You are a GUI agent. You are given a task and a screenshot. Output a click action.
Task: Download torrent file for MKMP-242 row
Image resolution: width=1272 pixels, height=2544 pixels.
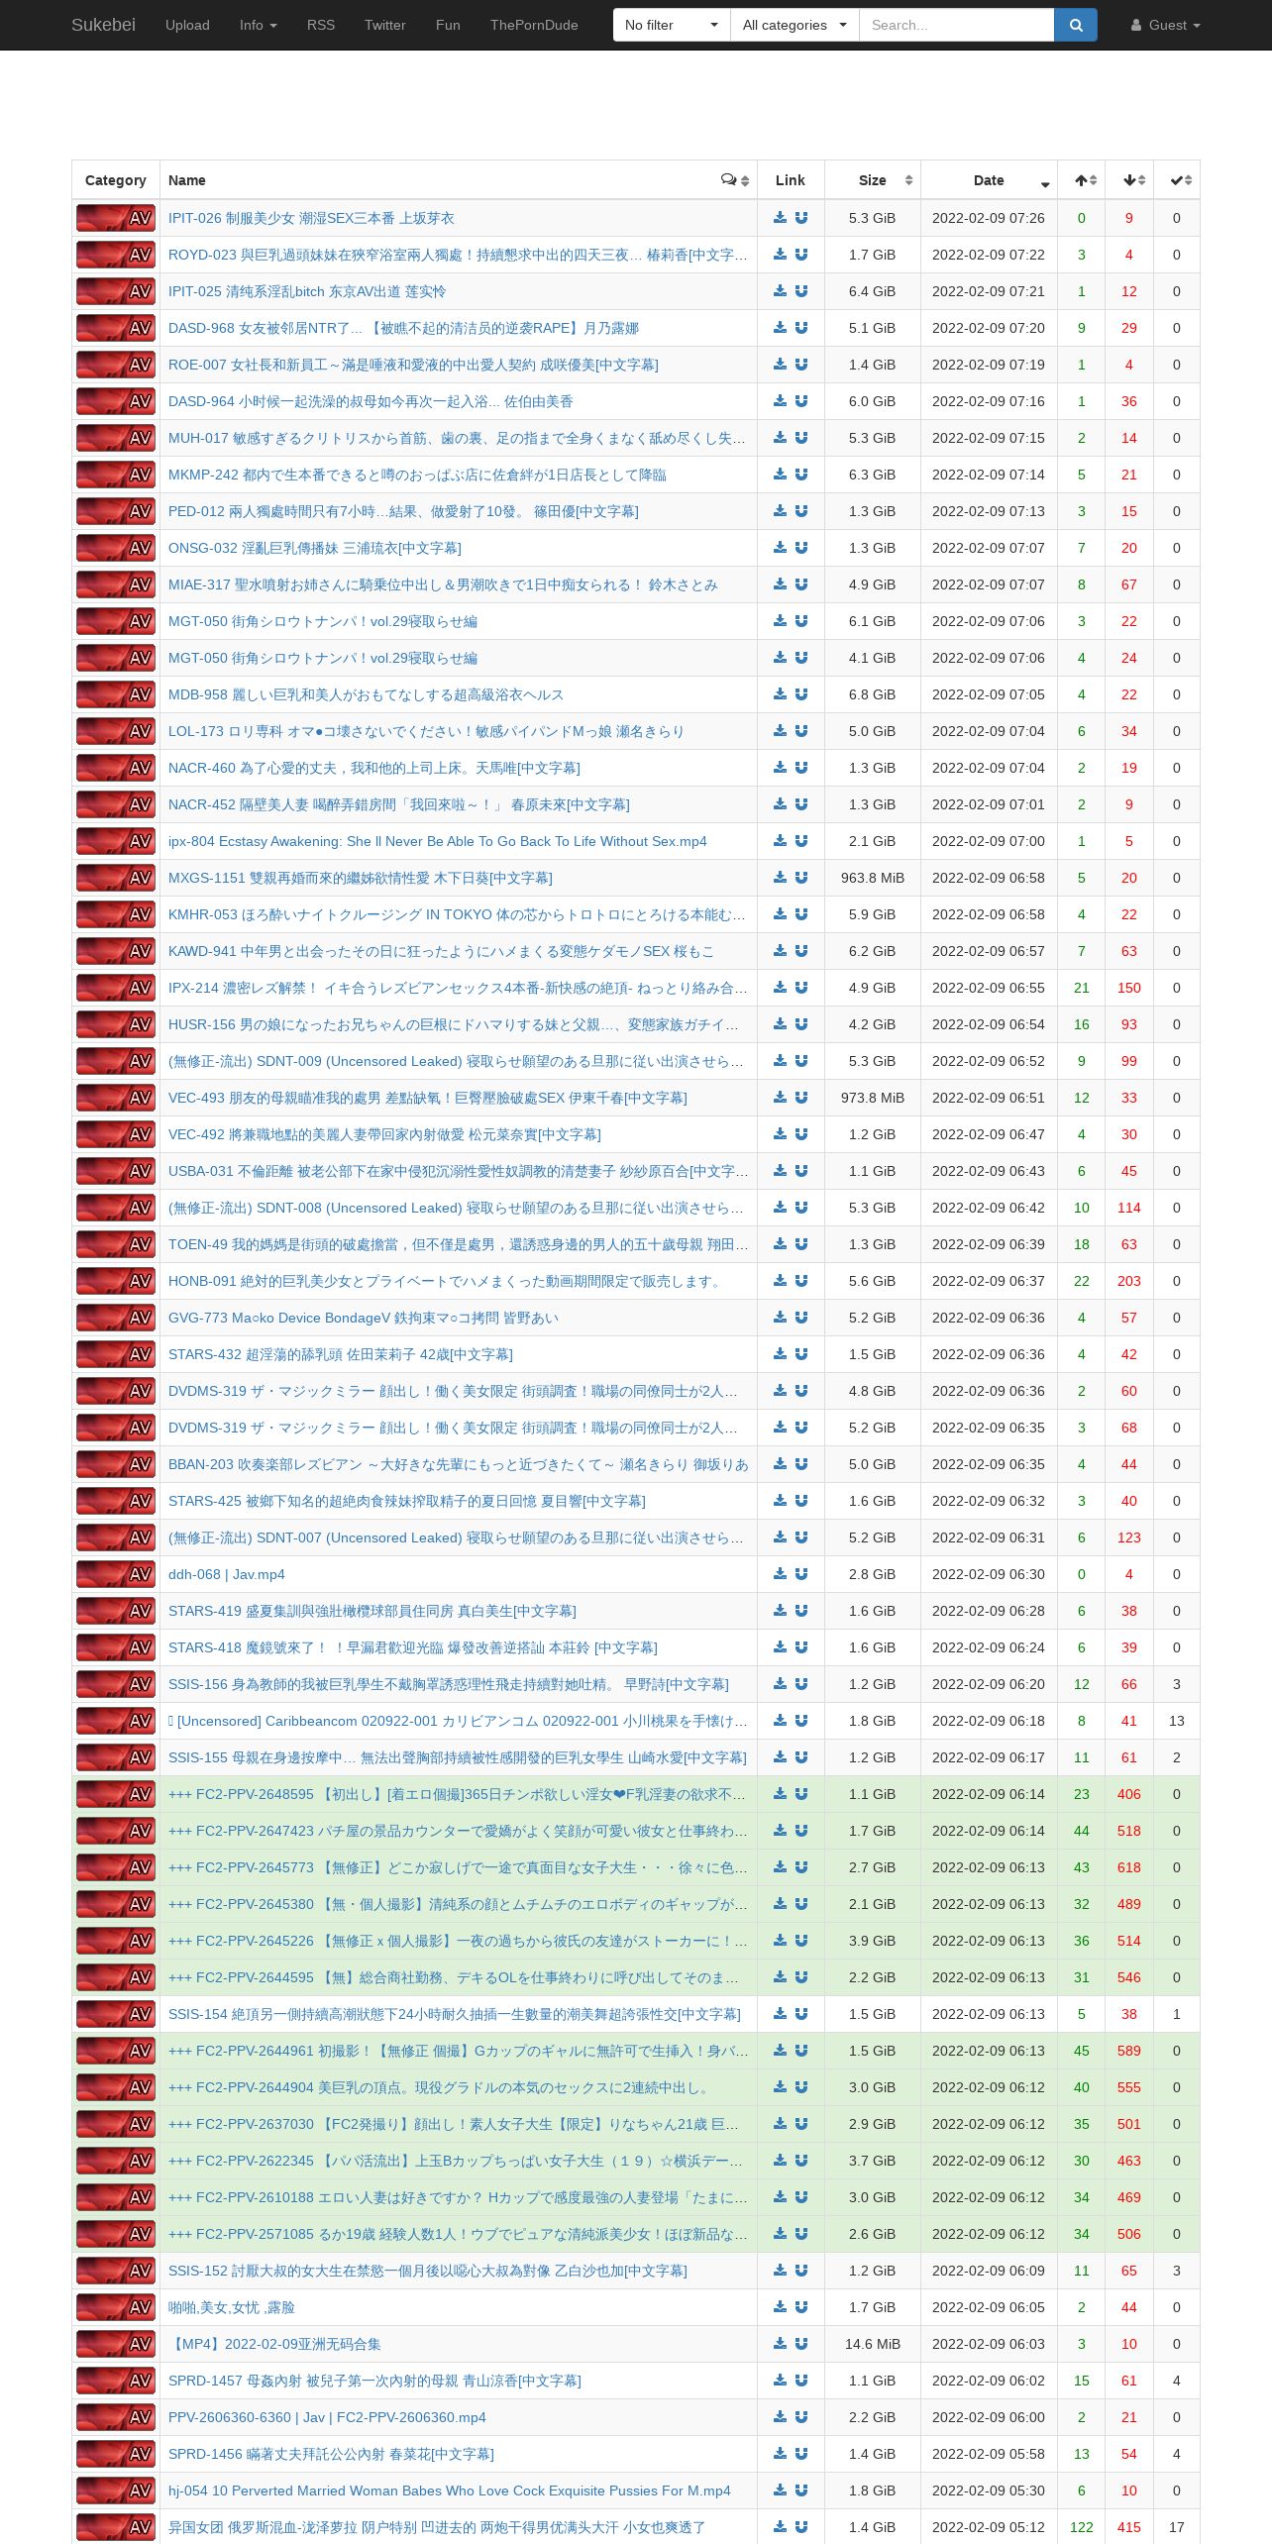(x=781, y=475)
